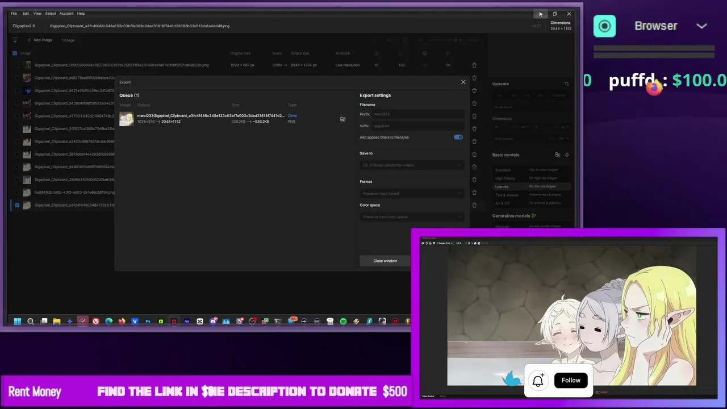Click the Spotify taskbar icon
The image size is (727, 409).
click(x=343, y=322)
